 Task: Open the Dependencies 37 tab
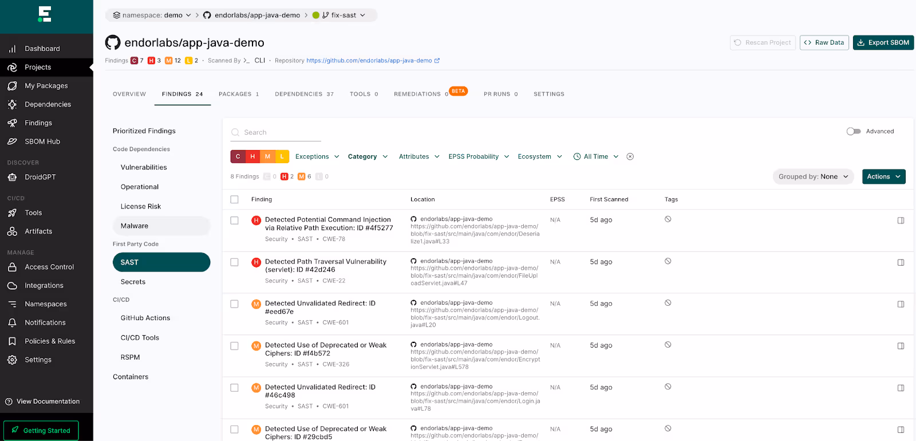304,94
